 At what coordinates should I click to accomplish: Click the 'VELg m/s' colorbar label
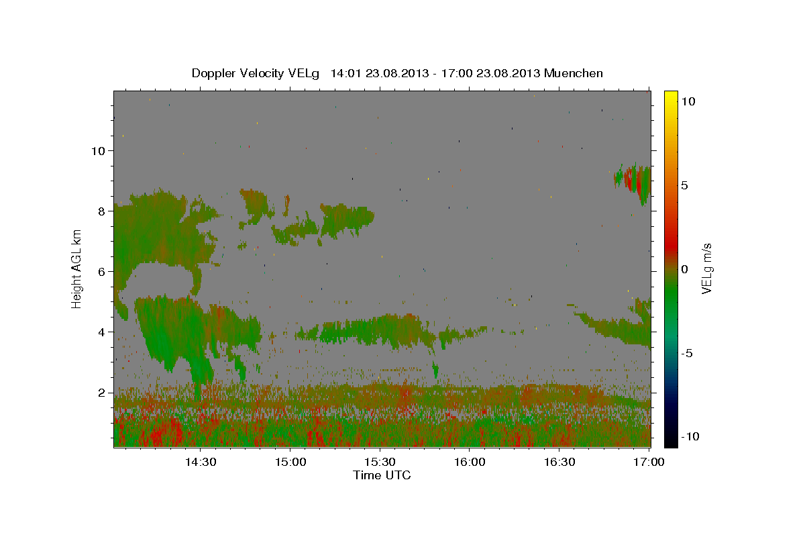(706, 268)
